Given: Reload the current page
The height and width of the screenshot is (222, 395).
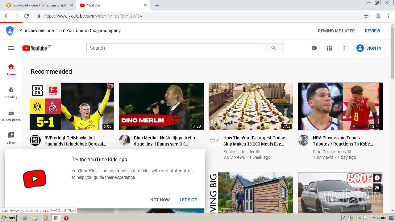Looking at the screenshot, I should tap(27, 16).
